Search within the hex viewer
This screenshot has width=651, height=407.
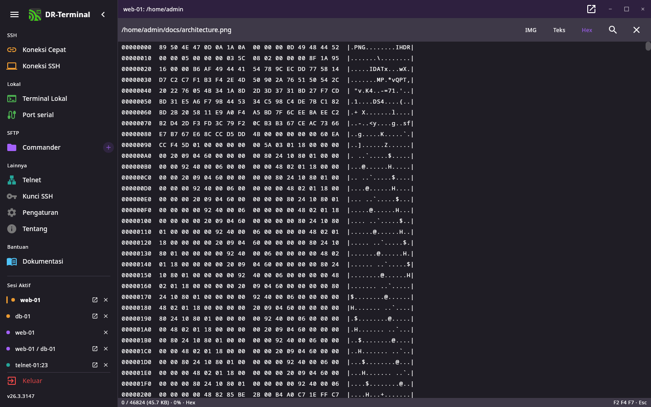click(x=613, y=30)
